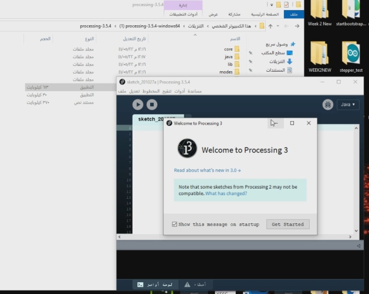Click the Get Started button
Image resolution: width=369 pixels, height=294 pixels.
pos(288,224)
